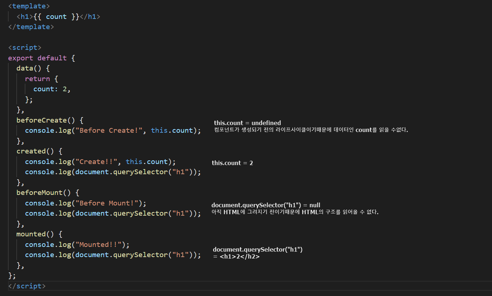
Task: Click the "Mounted!!" console.log line
Action: [x=77, y=244]
